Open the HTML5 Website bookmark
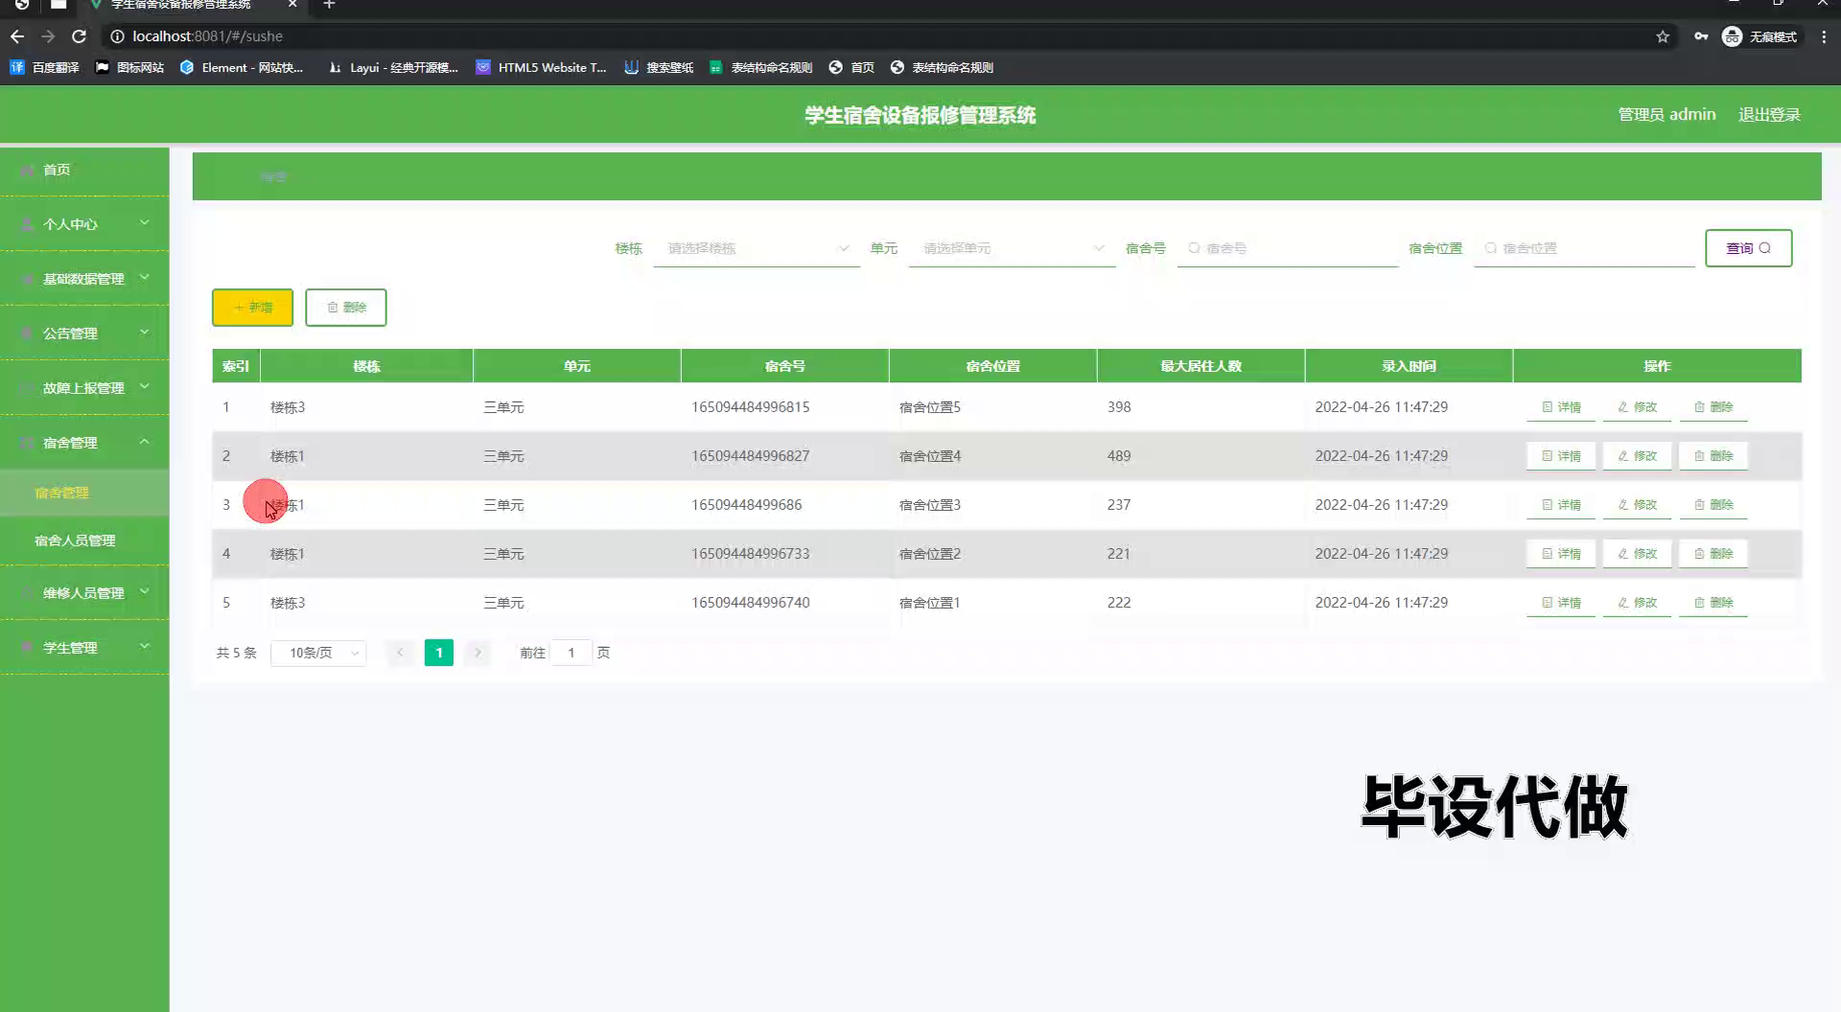 click(542, 67)
